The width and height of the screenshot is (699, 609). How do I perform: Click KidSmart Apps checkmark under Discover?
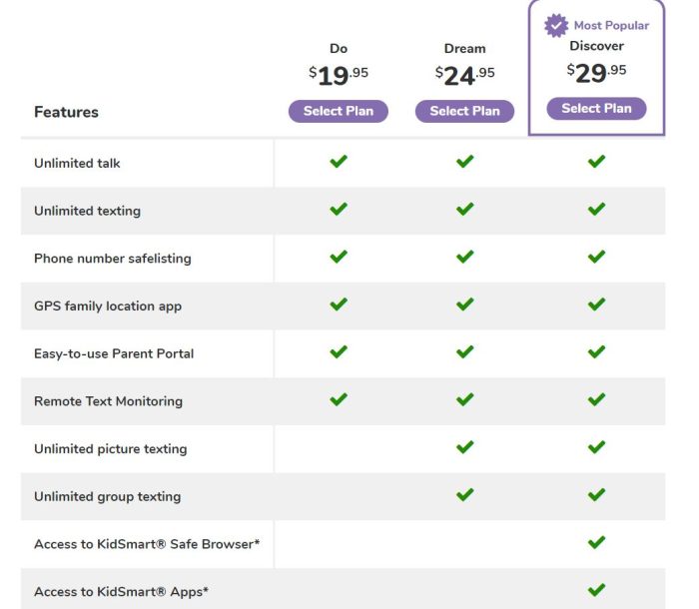click(x=596, y=590)
